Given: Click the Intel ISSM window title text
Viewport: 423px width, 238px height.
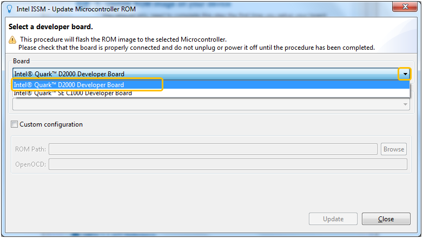Looking at the screenshot, I should (x=76, y=9).
